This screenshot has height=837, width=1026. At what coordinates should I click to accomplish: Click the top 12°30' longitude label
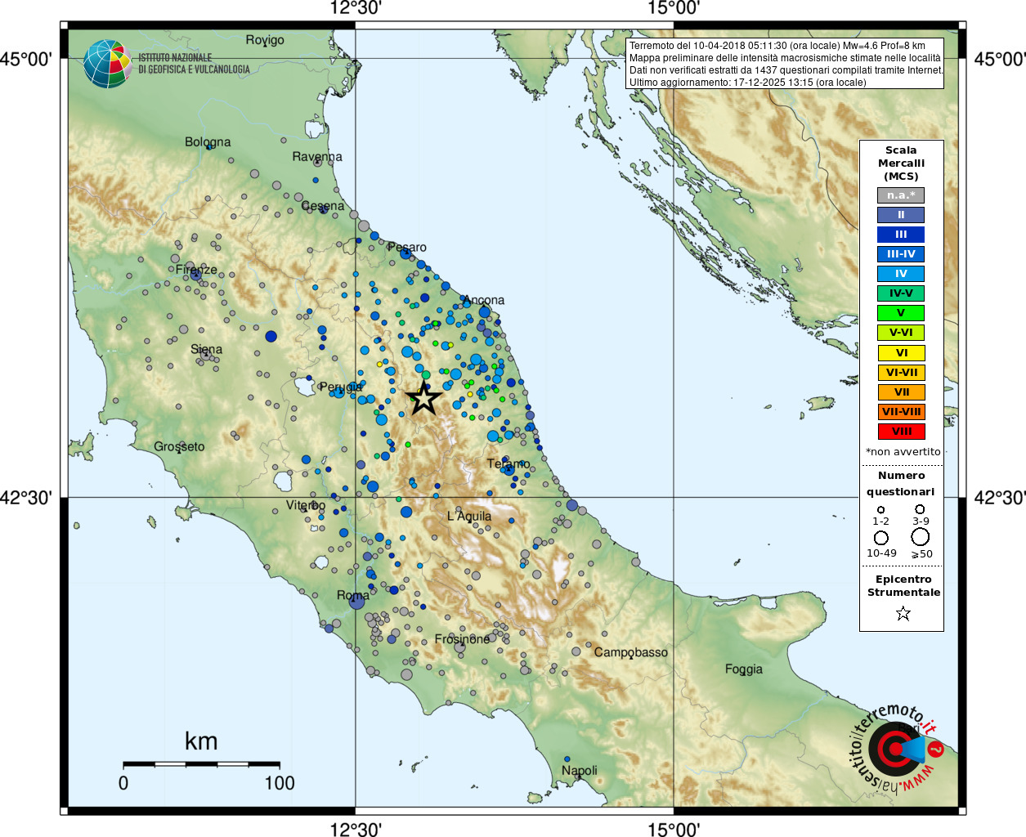coord(356,9)
